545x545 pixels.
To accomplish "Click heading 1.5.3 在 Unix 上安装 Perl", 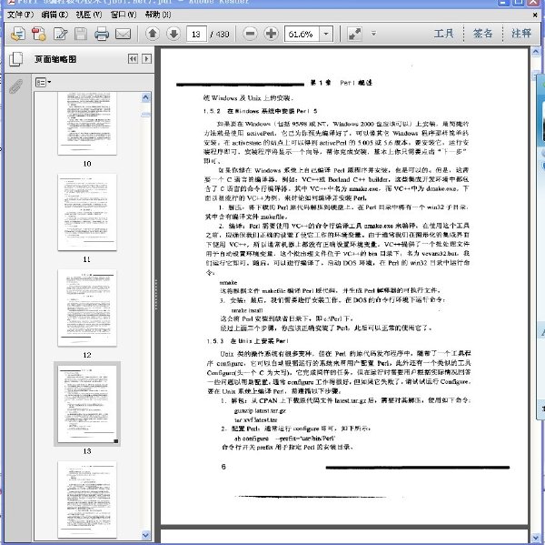I will (x=247, y=341).
